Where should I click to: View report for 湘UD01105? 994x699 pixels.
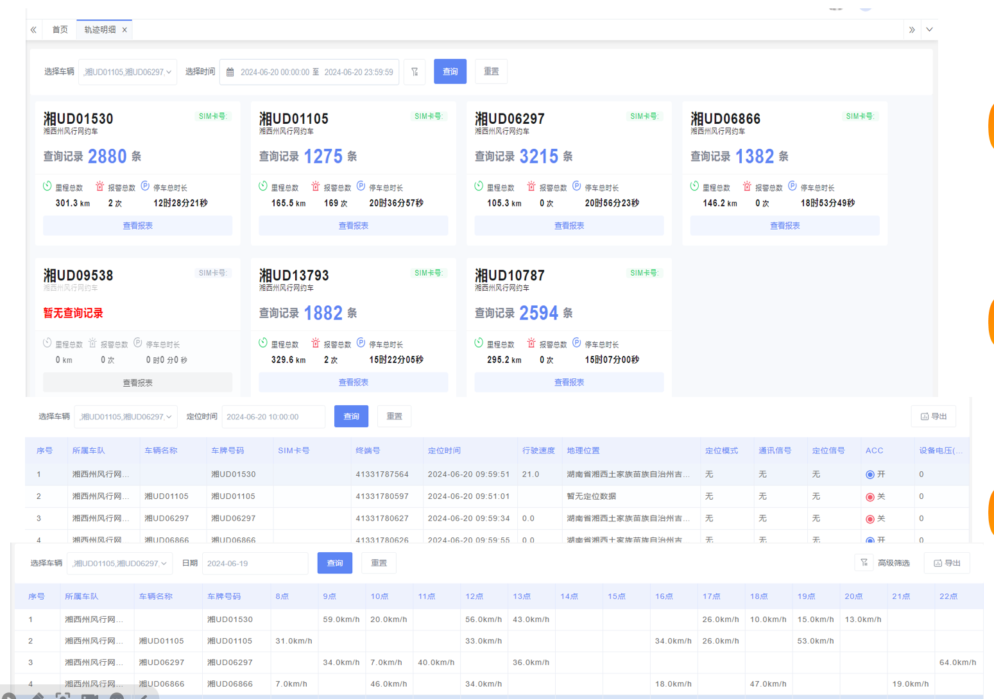pos(353,226)
